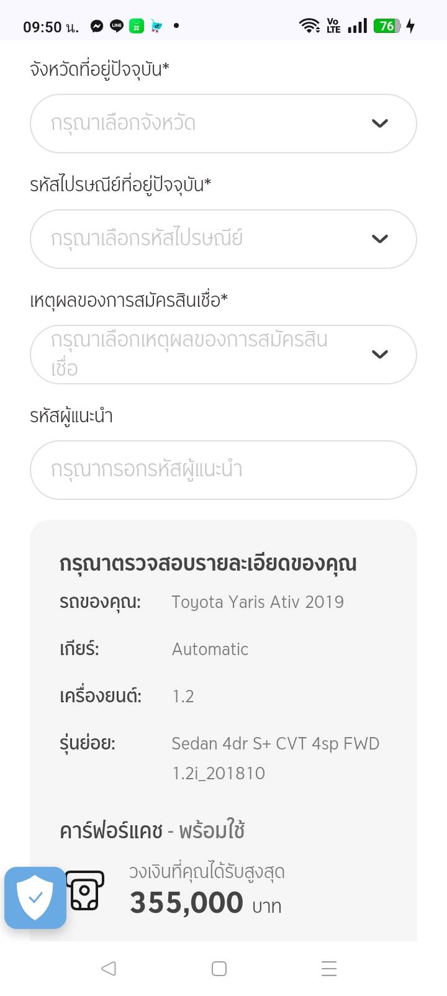This screenshot has height=996, width=447.
Task: Focus the referral code (รหัสผู้แนะนำ) input field
Action: [223, 470]
